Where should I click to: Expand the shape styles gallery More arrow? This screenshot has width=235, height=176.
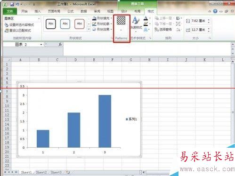point(89,29)
